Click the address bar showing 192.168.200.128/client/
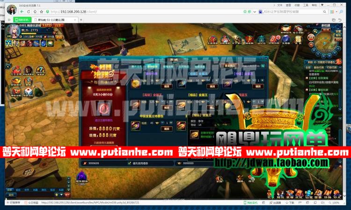The image size is (351, 210). [x=143, y=12]
